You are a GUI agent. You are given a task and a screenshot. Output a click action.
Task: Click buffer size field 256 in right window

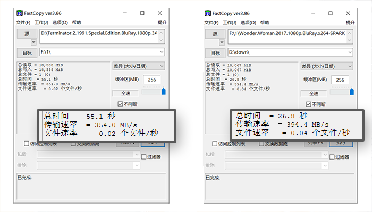[340, 80]
